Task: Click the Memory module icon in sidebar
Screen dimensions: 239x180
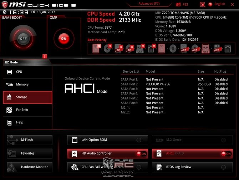Action: (x=10, y=84)
